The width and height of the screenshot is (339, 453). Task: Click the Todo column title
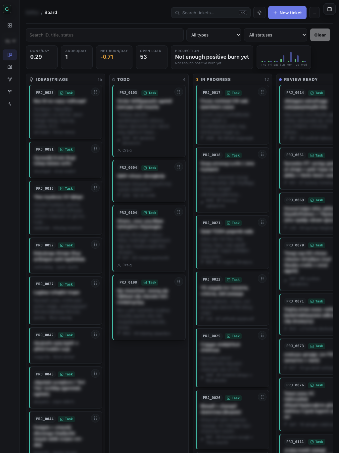coord(123,80)
